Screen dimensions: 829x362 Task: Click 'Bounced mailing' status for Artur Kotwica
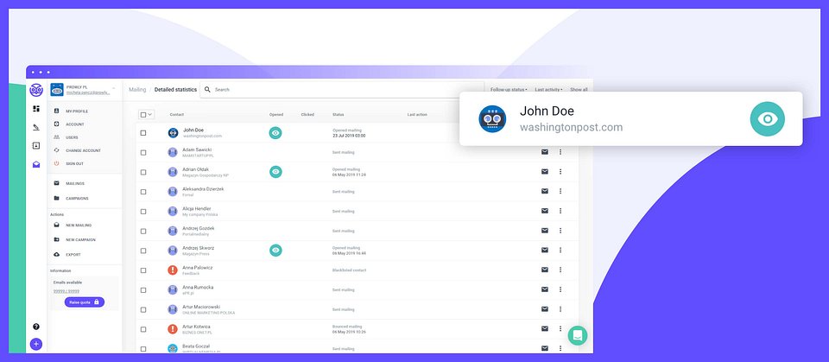[x=347, y=327]
